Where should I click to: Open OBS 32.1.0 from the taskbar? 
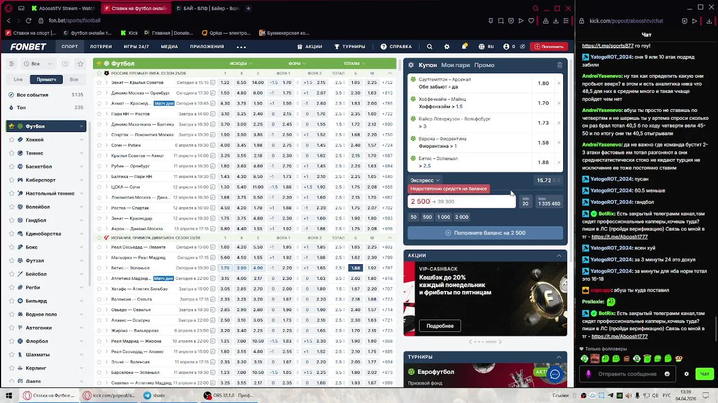(229, 395)
